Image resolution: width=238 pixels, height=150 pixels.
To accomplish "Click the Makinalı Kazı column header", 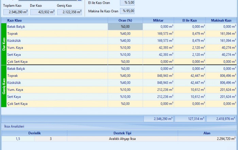I will click(x=221, y=21).
